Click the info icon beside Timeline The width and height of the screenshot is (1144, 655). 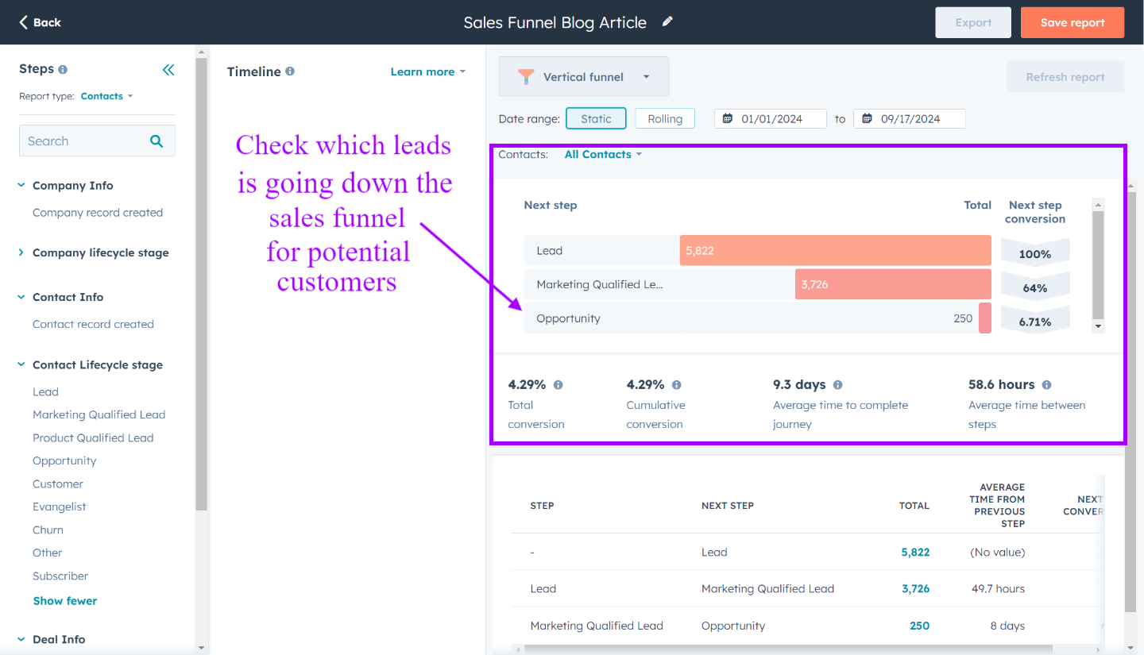pos(291,71)
